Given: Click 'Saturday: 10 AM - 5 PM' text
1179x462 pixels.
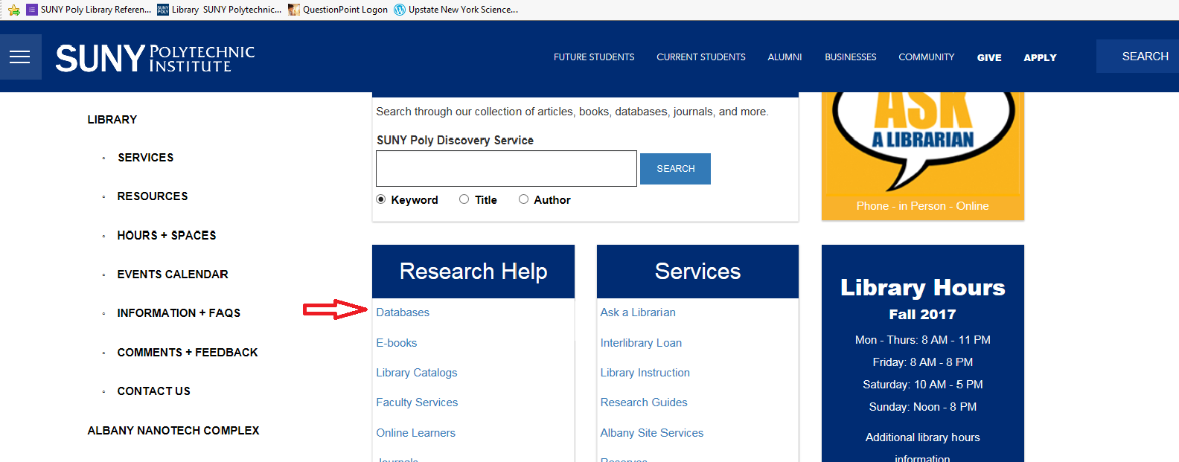Looking at the screenshot, I should pyautogui.click(x=923, y=385).
